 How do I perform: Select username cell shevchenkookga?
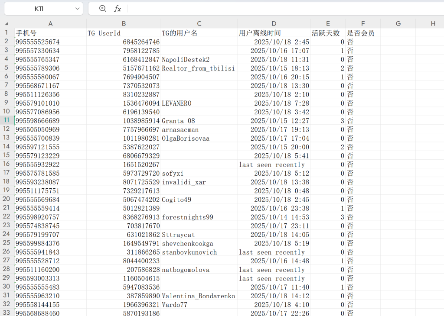(x=199, y=243)
